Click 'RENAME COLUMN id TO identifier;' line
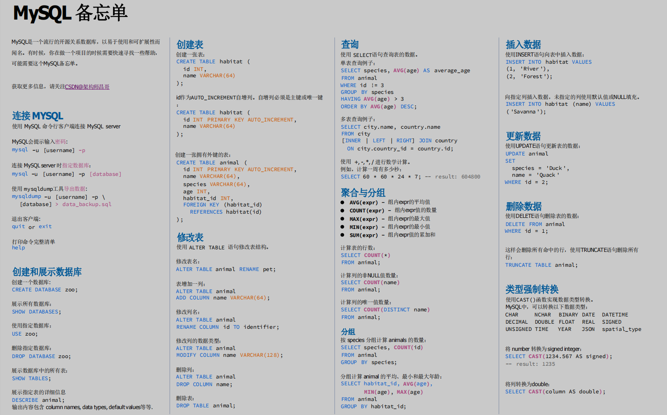This screenshot has height=415, width=667. point(228,327)
